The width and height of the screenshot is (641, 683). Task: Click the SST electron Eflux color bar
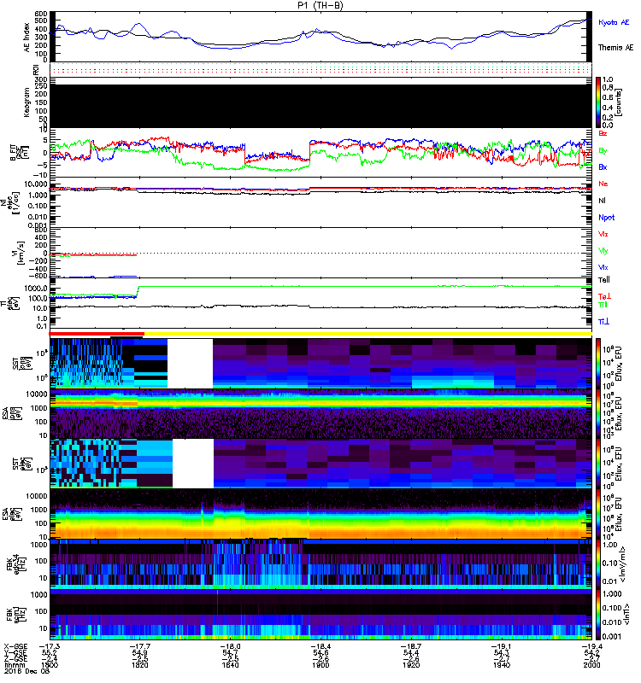(599, 464)
